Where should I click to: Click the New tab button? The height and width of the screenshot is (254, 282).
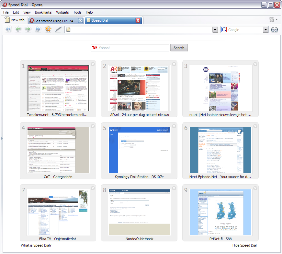[x=15, y=20]
